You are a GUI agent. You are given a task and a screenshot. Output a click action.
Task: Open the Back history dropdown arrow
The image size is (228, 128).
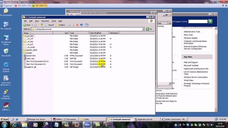pos(32,25)
